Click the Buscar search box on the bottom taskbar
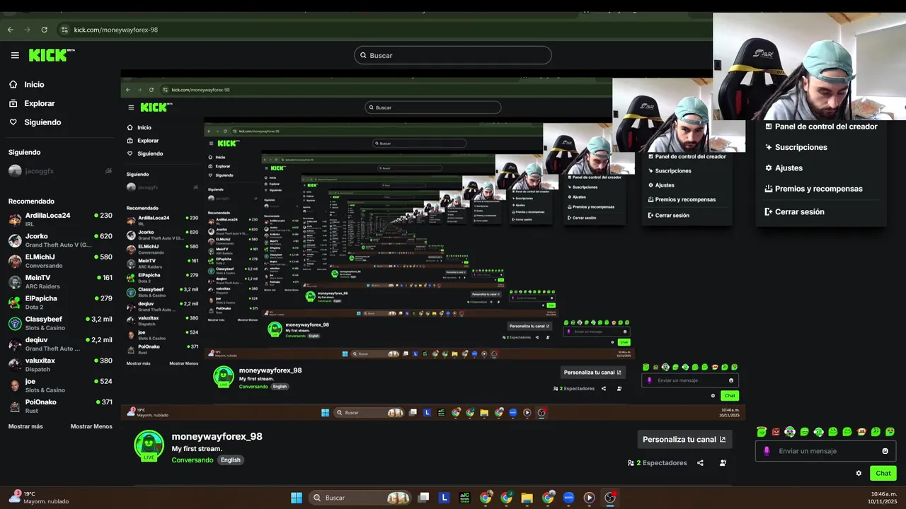 pyautogui.click(x=361, y=498)
